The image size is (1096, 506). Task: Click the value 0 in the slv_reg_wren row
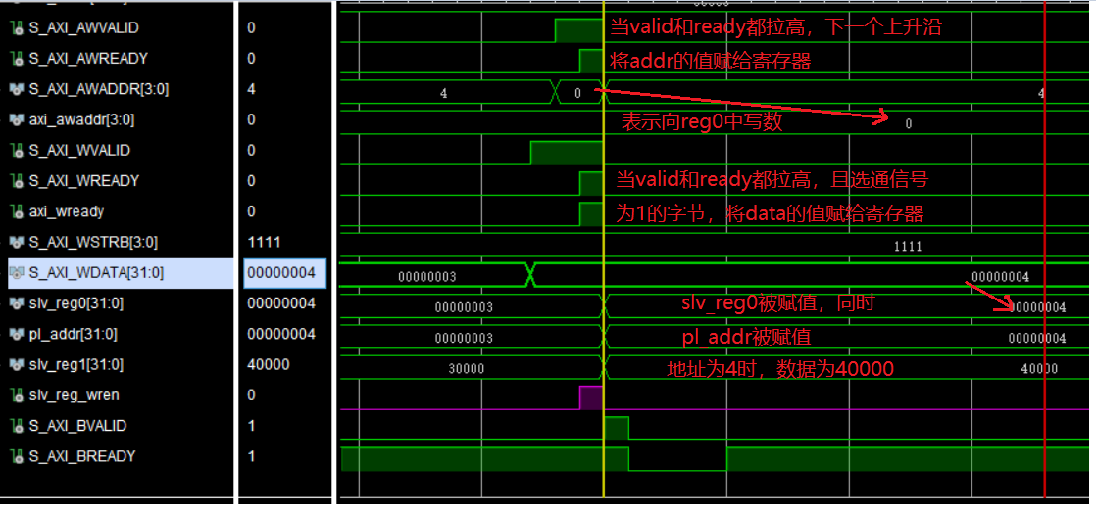(x=251, y=395)
